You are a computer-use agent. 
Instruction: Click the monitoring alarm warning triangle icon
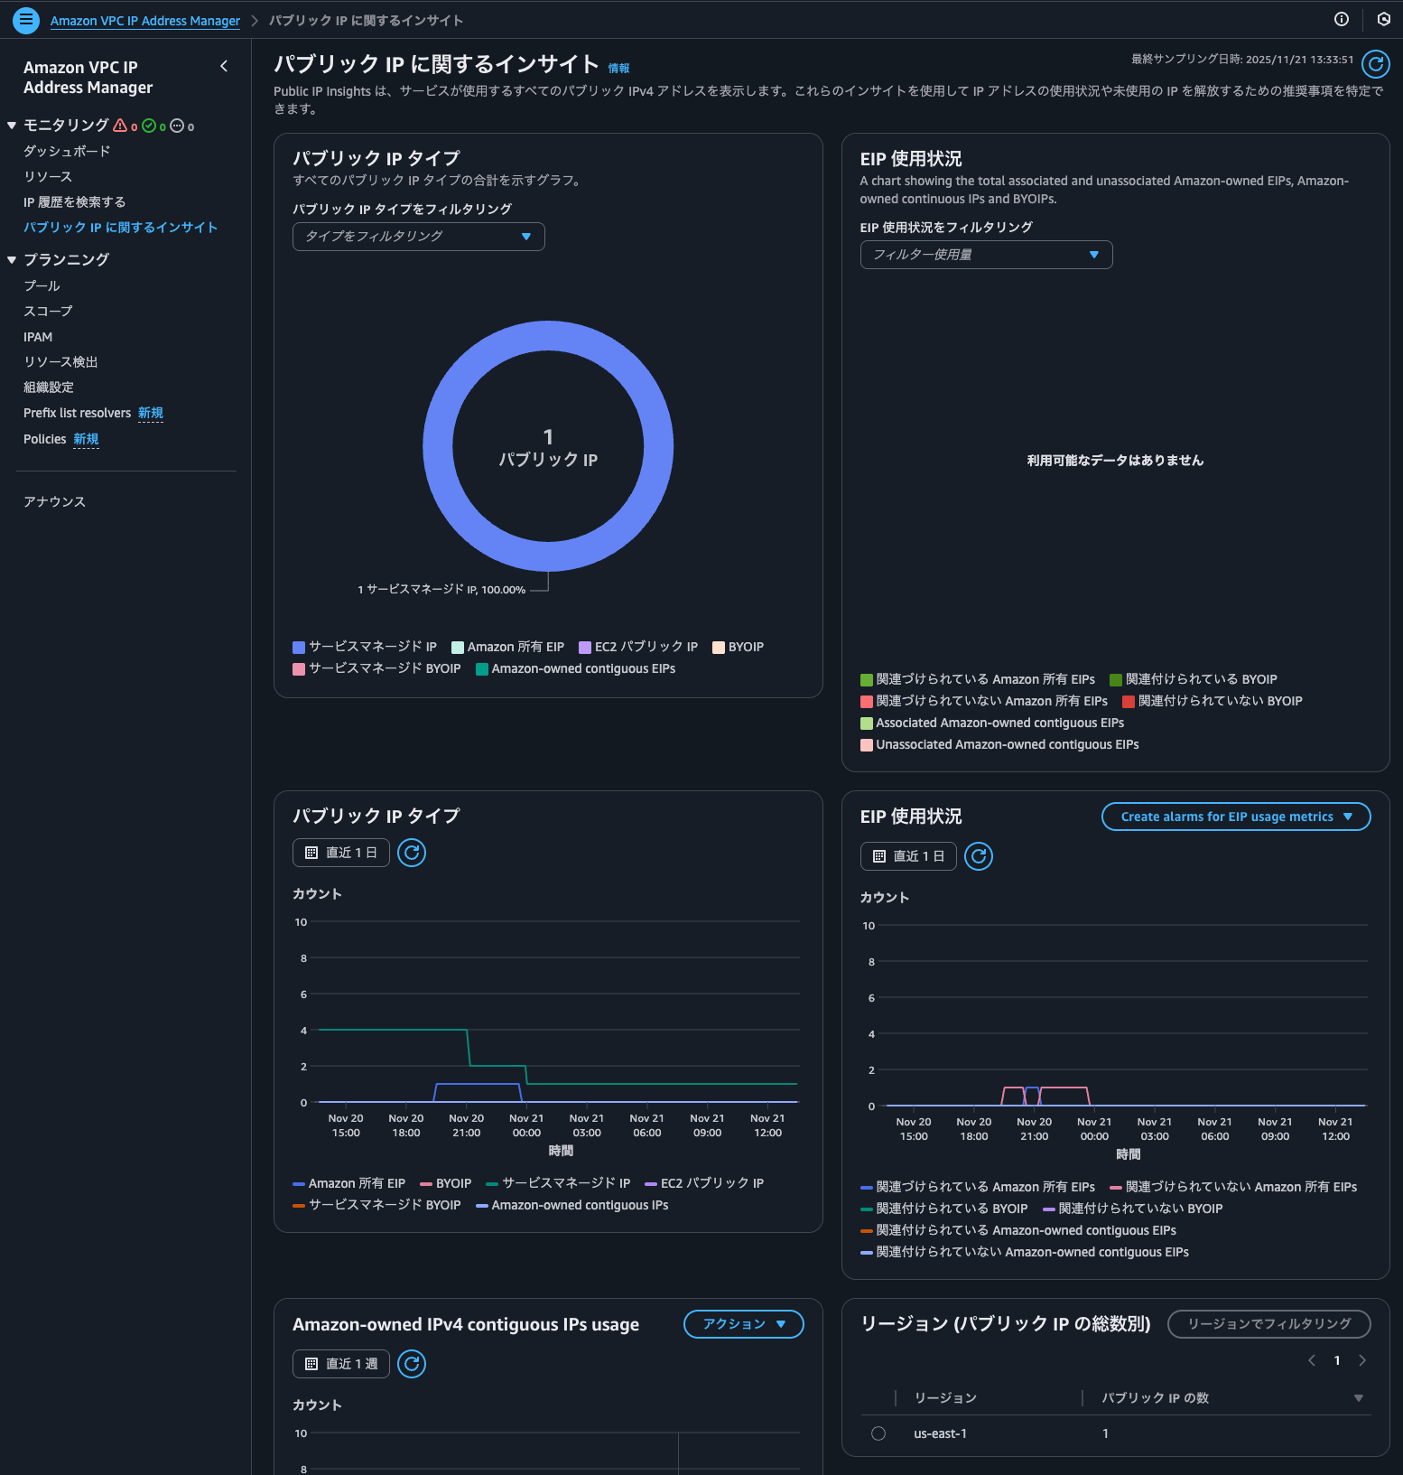click(x=120, y=126)
